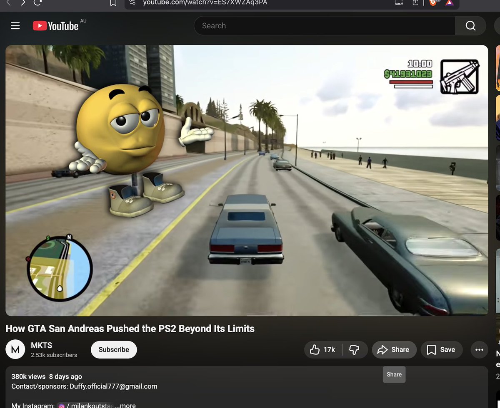The width and height of the screenshot is (500, 408).
Task: Click the browser share icon in the address bar
Action: click(x=415, y=2)
